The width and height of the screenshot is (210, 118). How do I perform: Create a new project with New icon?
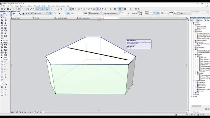(2, 9)
